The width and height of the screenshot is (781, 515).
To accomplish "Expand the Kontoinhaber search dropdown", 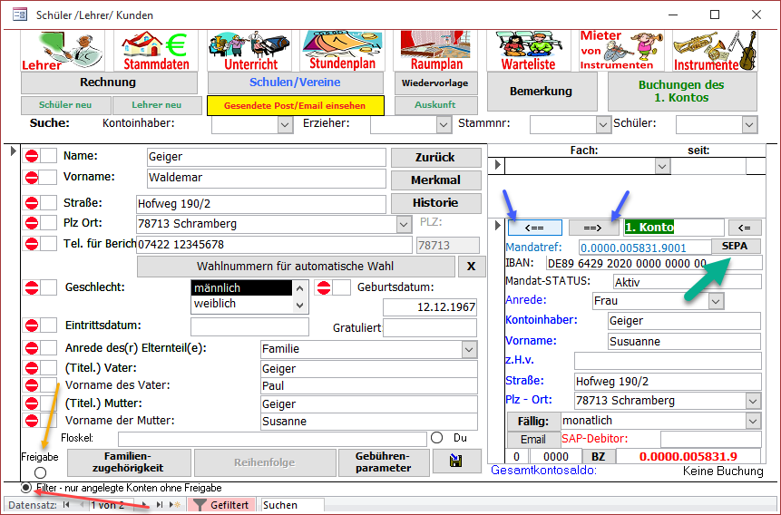I will point(285,124).
